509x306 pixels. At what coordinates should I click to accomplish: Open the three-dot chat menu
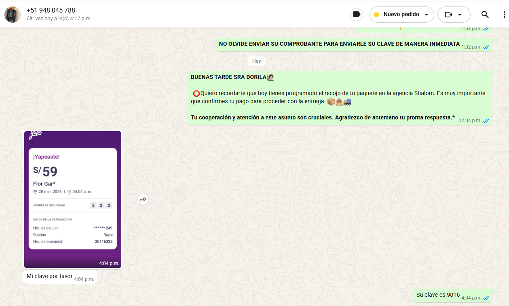504,15
